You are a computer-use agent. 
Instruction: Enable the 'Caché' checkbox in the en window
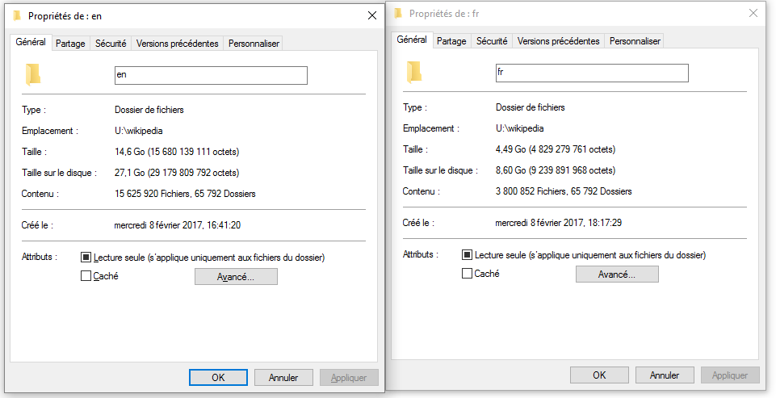[86, 276]
